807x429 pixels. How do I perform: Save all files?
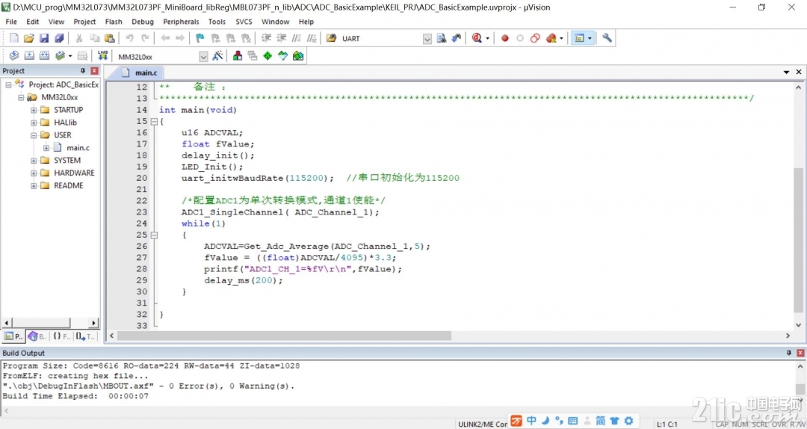click(59, 38)
